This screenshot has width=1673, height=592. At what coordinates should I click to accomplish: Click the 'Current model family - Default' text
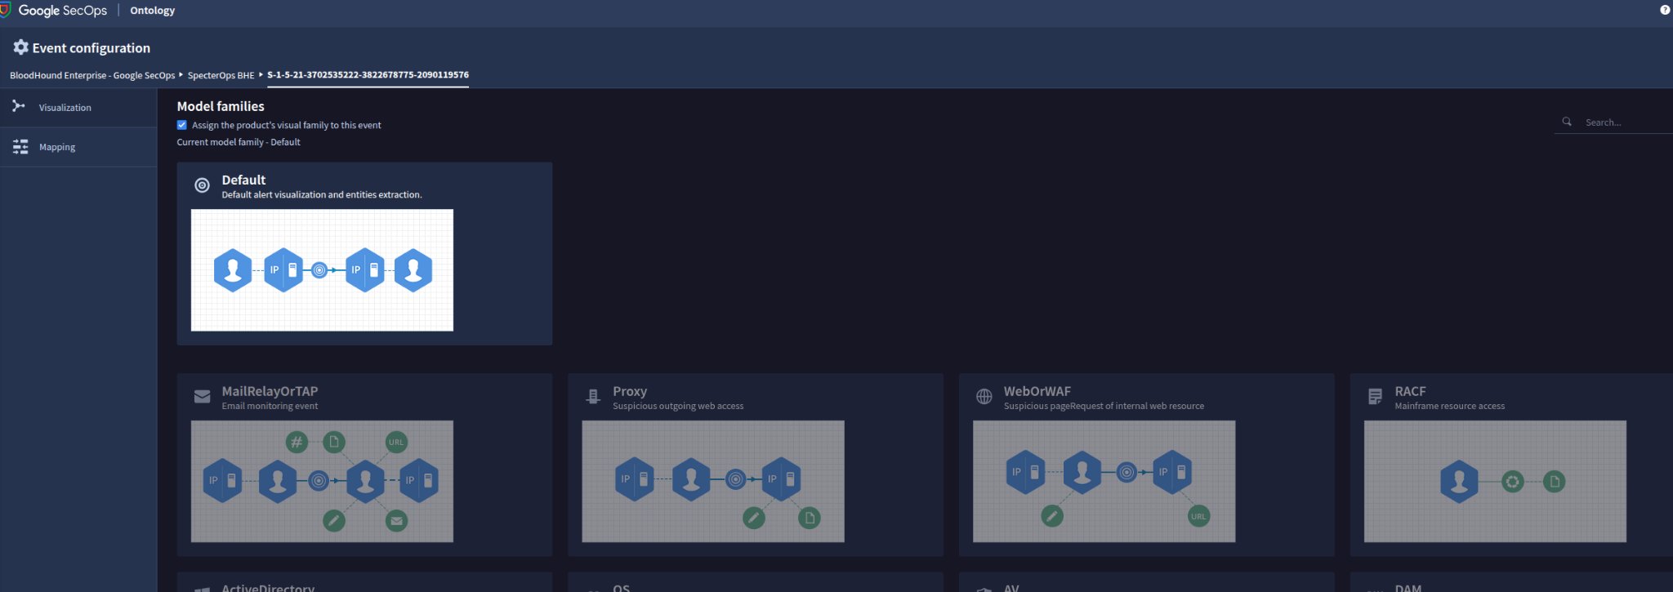coord(239,142)
